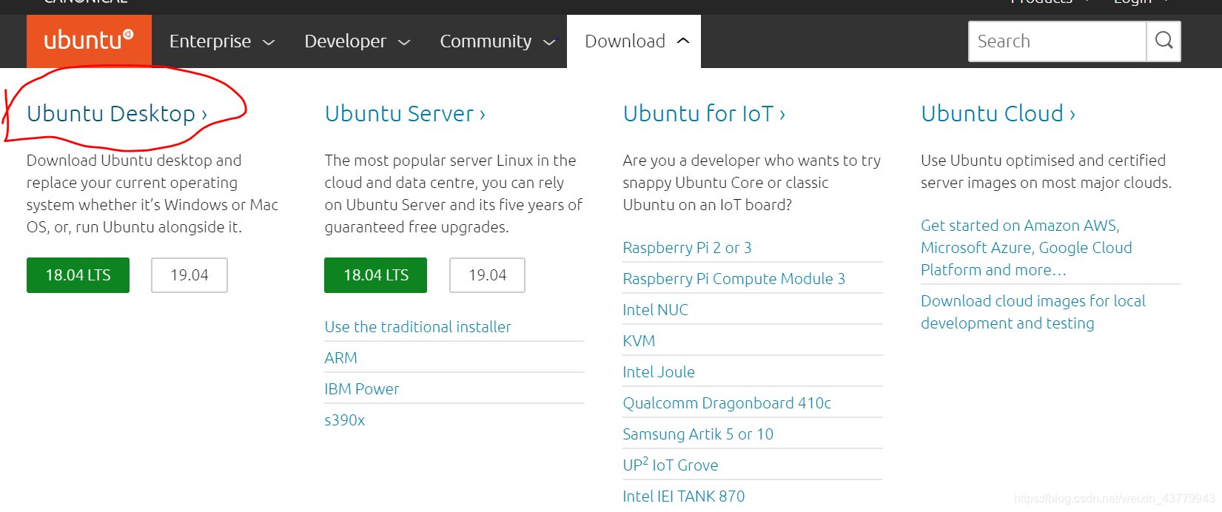Image resolution: width=1222 pixels, height=512 pixels.
Task: Open Raspberry Pi Compute Module 3 link
Action: click(733, 279)
